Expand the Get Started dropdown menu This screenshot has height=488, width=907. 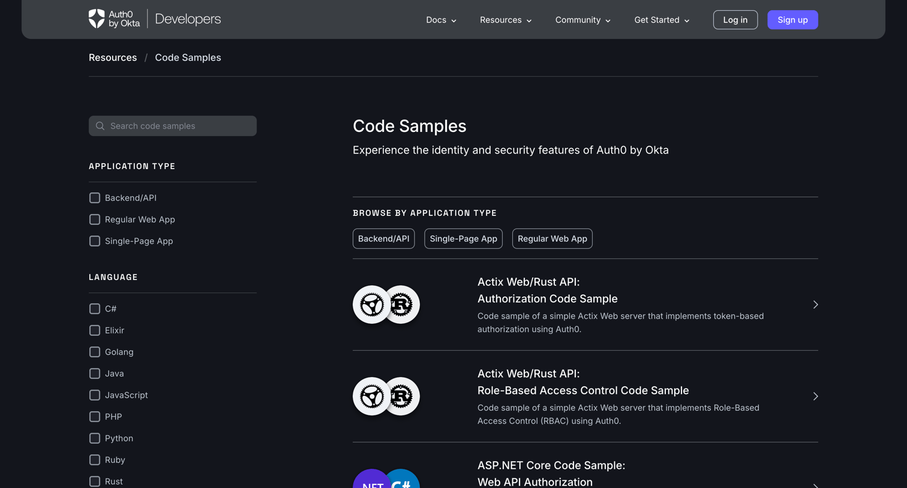662,20
